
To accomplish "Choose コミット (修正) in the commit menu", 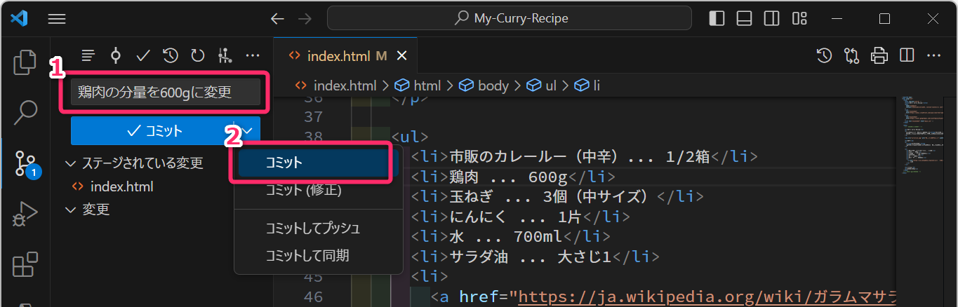I will pyautogui.click(x=303, y=190).
